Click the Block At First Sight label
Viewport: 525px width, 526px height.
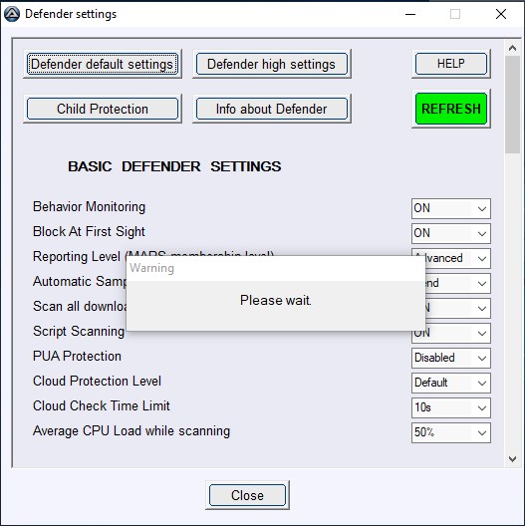click(x=89, y=232)
